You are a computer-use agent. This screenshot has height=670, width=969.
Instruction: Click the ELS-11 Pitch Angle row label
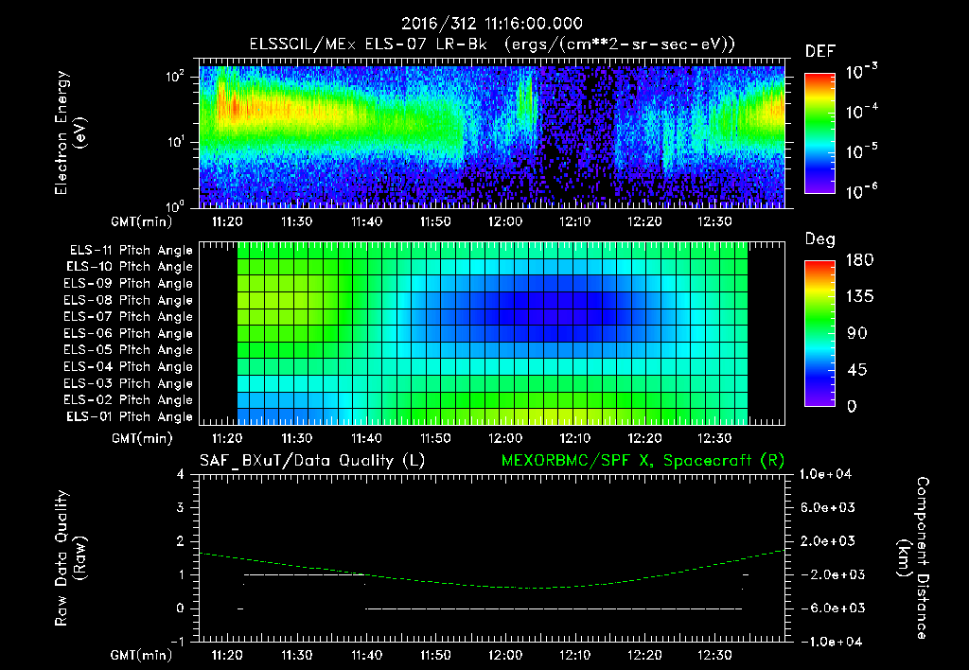[x=131, y=251]
